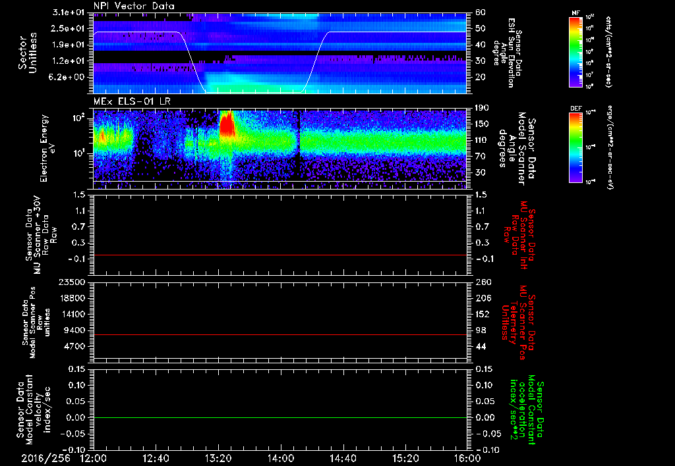The width and height of the screenshot is (675, 466).
Task: Click the 206 telemetry tick label
Action: click(x=483, y=298)
